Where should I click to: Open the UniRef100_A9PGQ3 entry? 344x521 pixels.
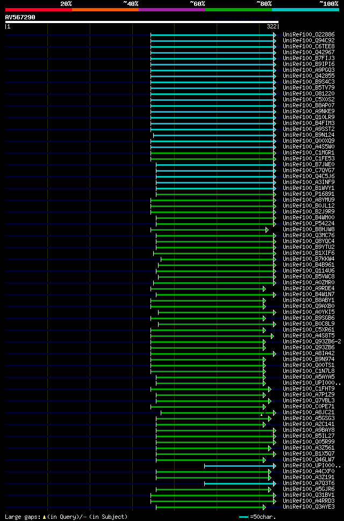[309, 70]
